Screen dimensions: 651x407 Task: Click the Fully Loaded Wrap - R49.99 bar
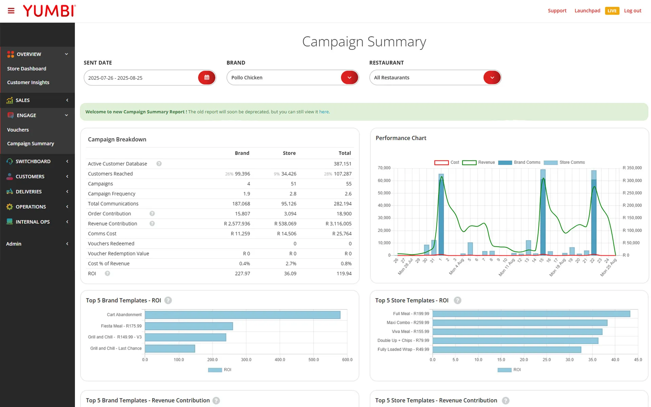507,350
